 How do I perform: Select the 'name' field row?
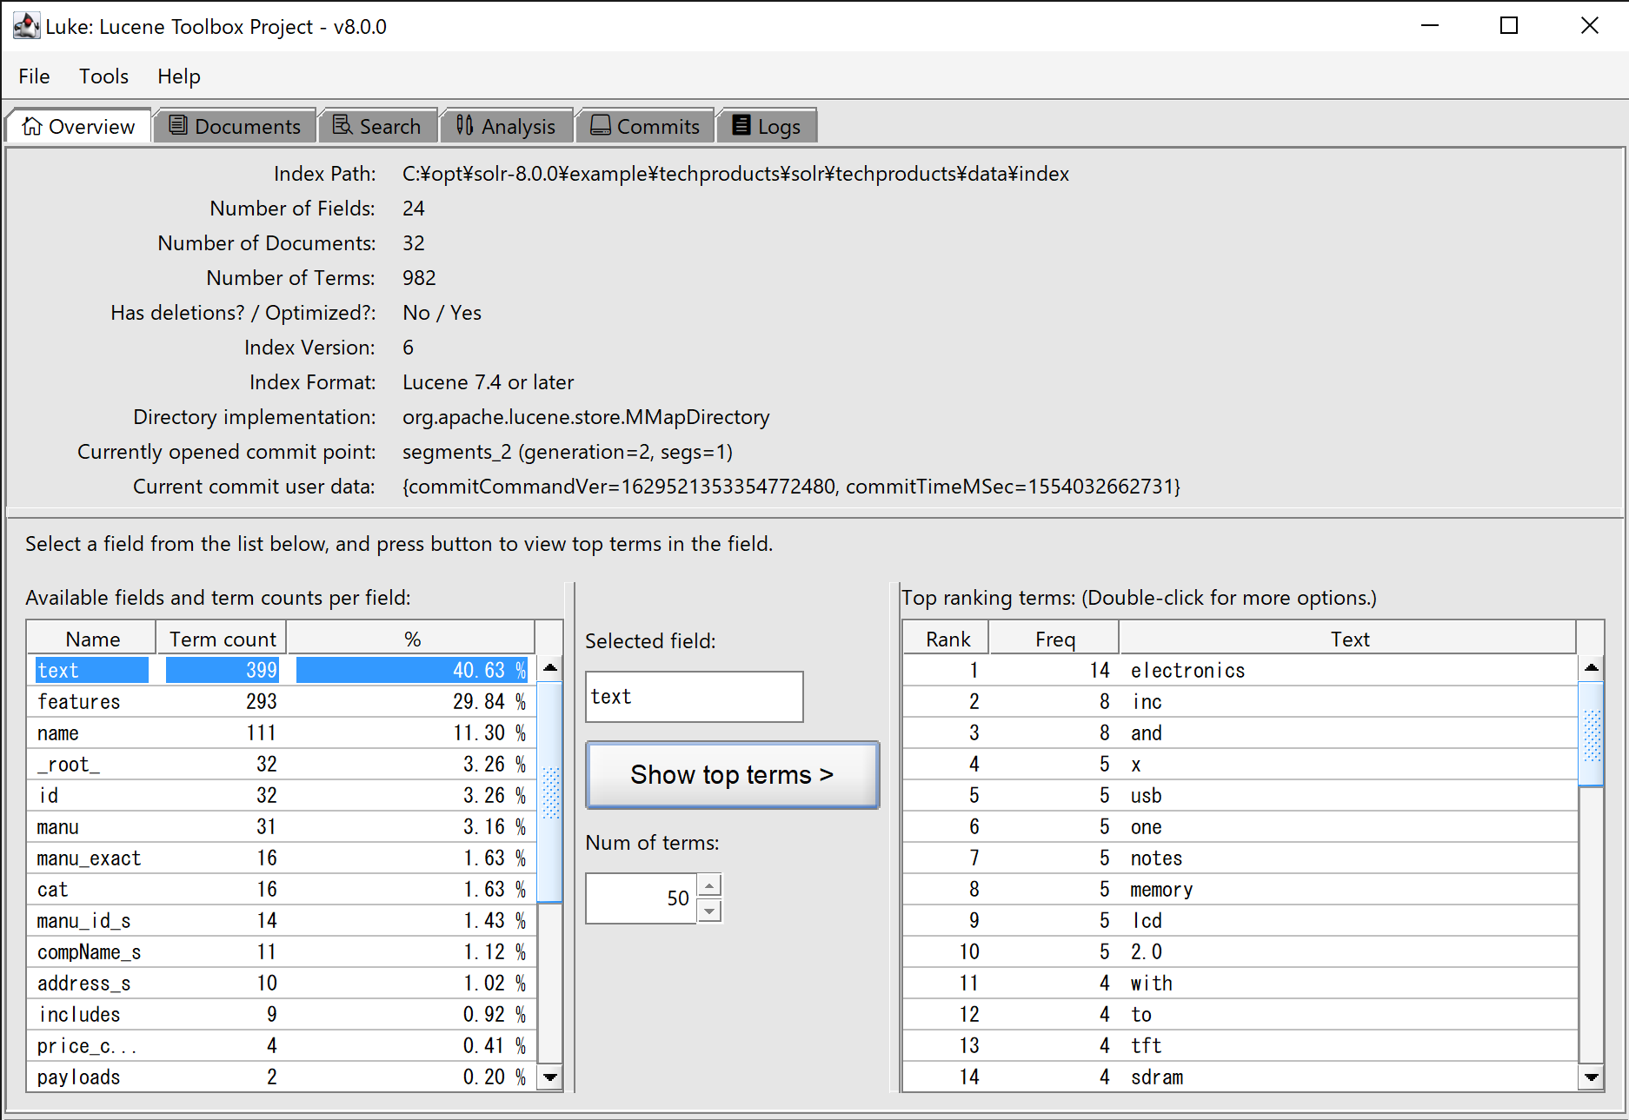coord(283,733)
